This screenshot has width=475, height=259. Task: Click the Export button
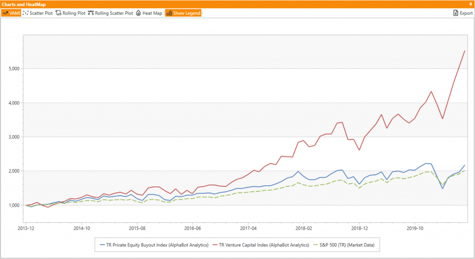point(463,13)
